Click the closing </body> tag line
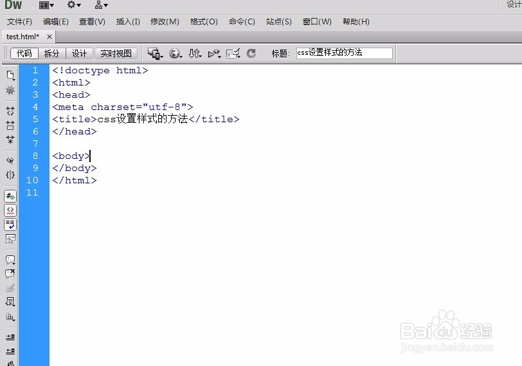 [75, 168]
